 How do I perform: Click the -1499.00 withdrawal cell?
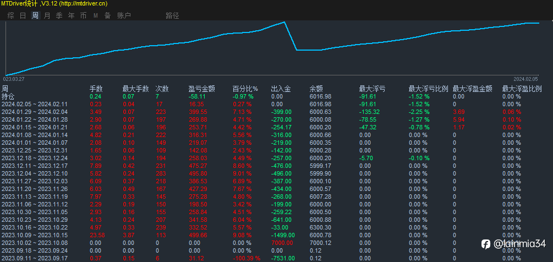(x=283, y=235)
